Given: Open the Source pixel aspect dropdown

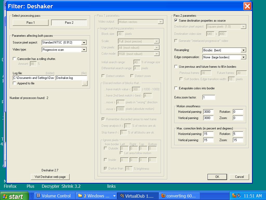Looking at the screenshot, I should [84, 42].
